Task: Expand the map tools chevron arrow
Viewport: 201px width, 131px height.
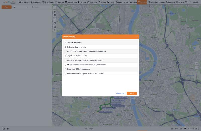Action: 55,30
